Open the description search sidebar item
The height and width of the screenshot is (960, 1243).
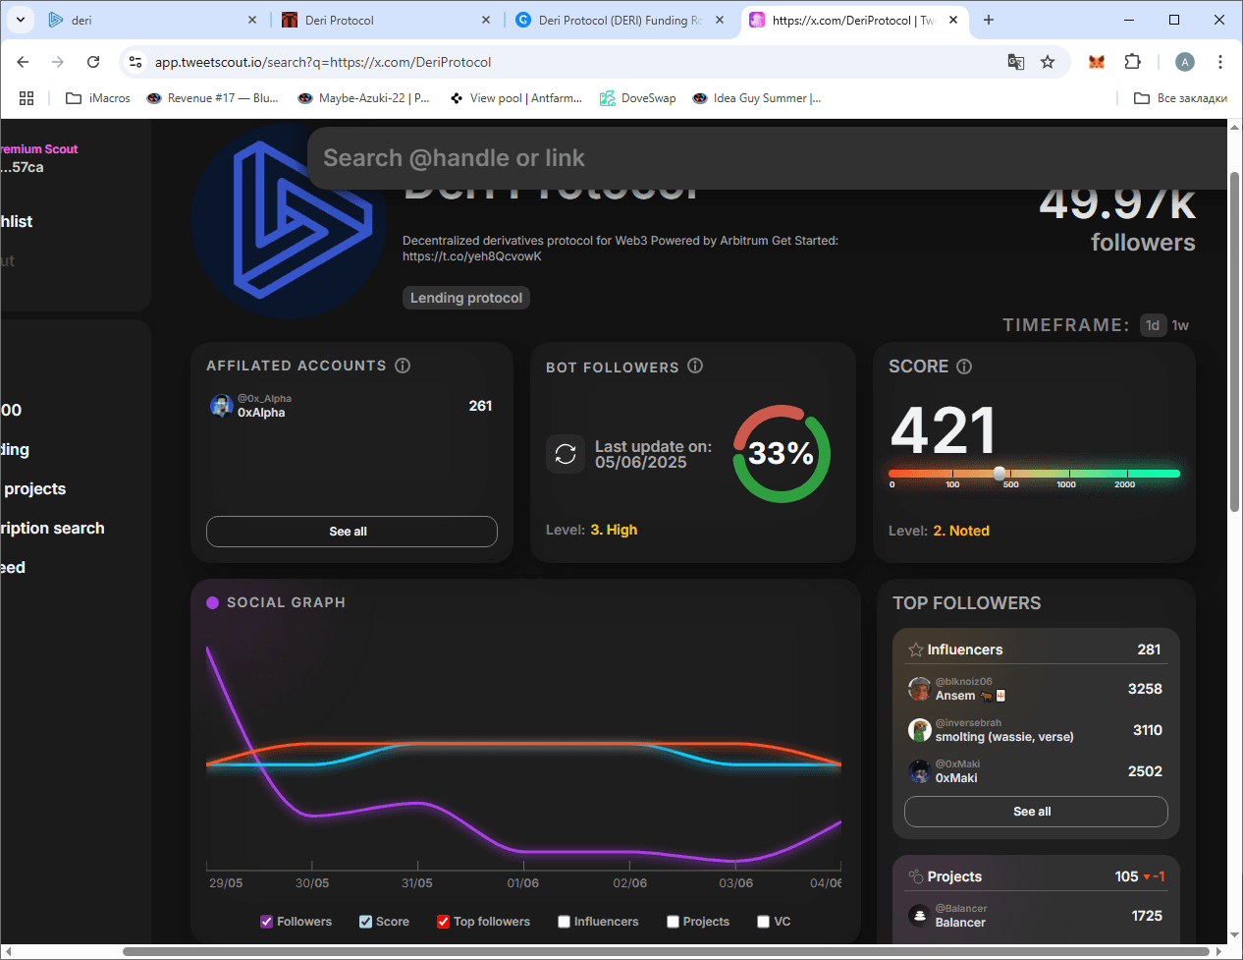tap(52, 529)
